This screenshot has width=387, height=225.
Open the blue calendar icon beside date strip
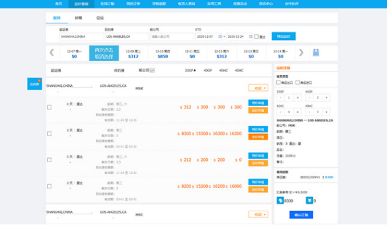tap(316, 53)
